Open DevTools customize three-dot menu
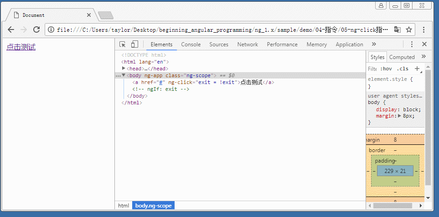The width and height of the screenshot is (439, 217). coord(412,44)
